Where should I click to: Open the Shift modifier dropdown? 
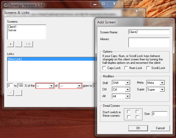pos(121,83)
